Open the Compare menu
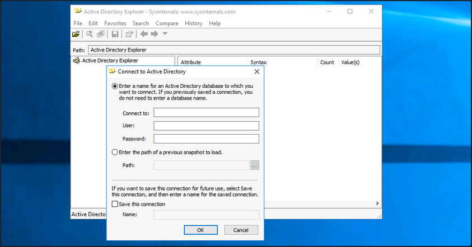 (167, 23)
